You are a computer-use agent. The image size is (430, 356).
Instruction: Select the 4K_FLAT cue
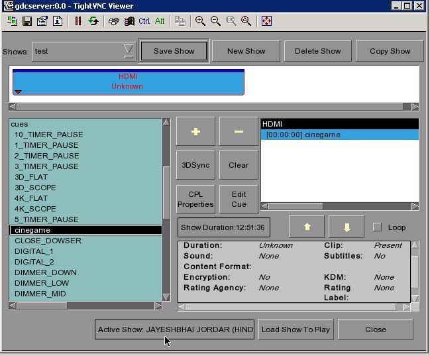click(85, 198)
